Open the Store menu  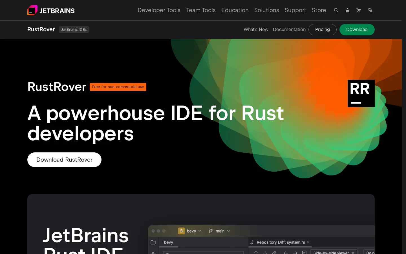pos(319,10)
